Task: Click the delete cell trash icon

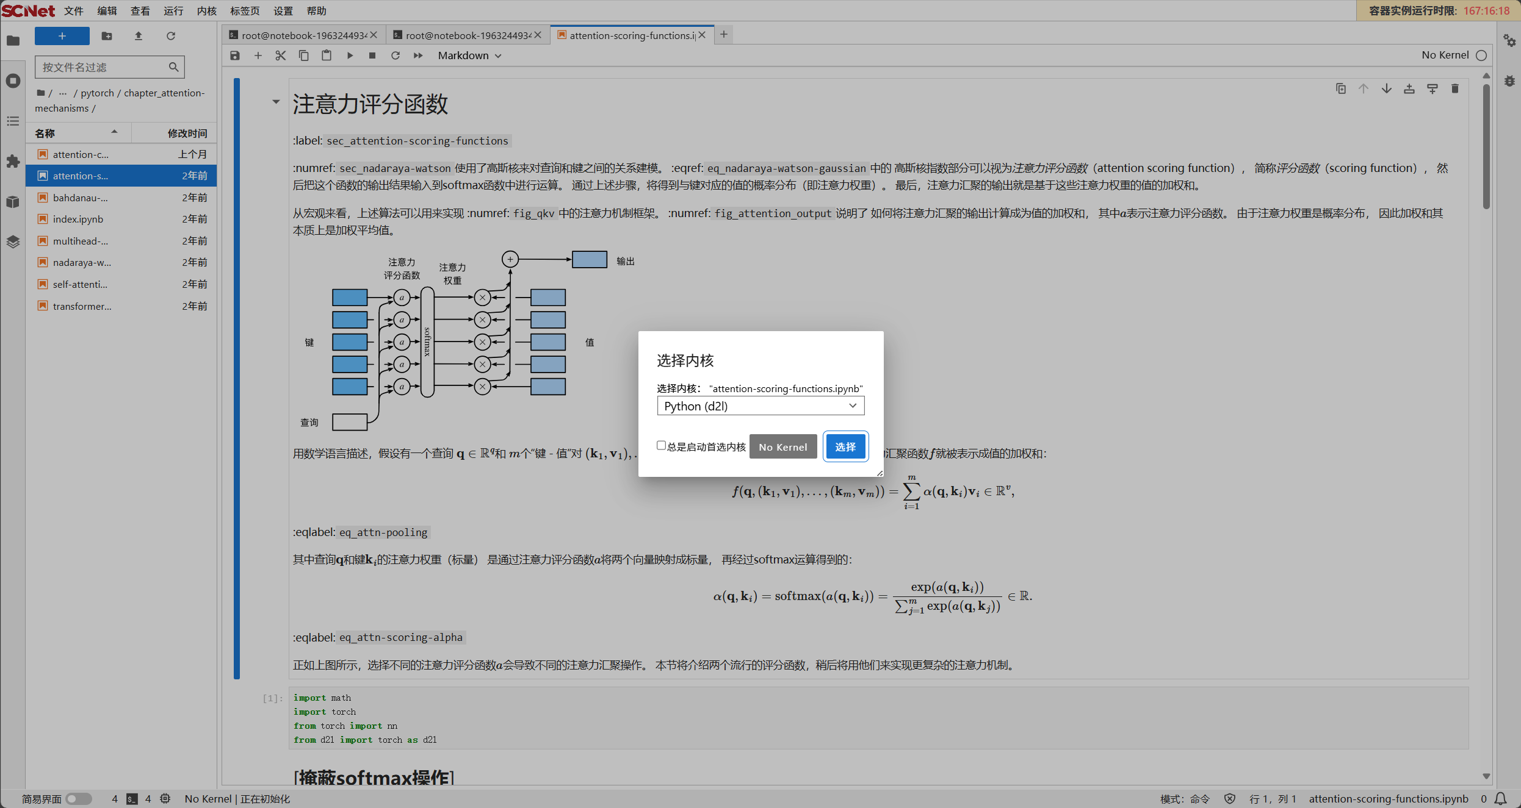Action: pyautogui.click(x=1455, y=89)
